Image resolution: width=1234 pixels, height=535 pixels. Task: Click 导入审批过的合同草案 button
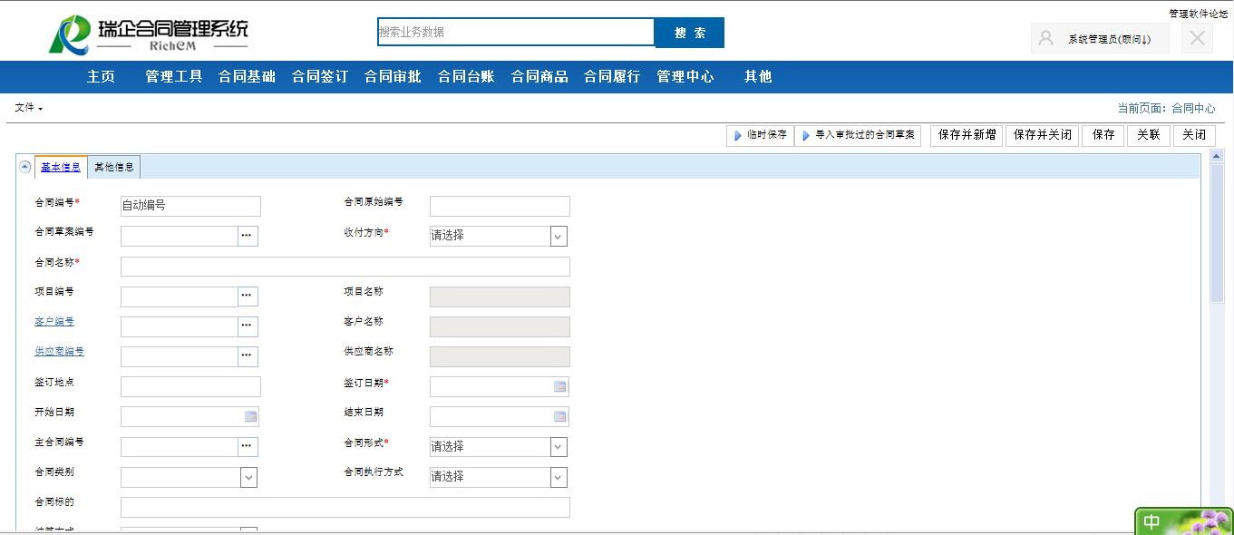tap(858, 135)
